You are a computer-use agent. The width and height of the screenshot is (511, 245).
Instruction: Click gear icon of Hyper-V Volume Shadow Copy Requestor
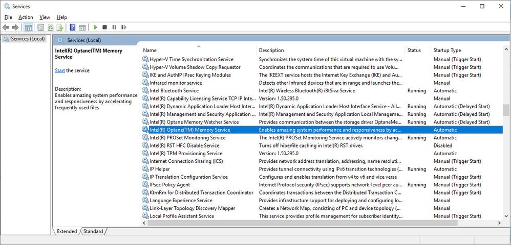tap(145, 67)
